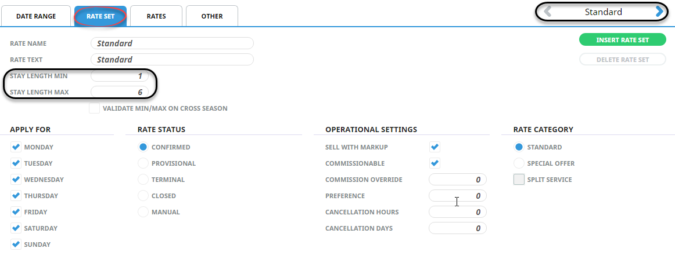Click the Delete Rate Set button
Screen dimensions: 675x259
pyautogui.click(x=623, y=60)
